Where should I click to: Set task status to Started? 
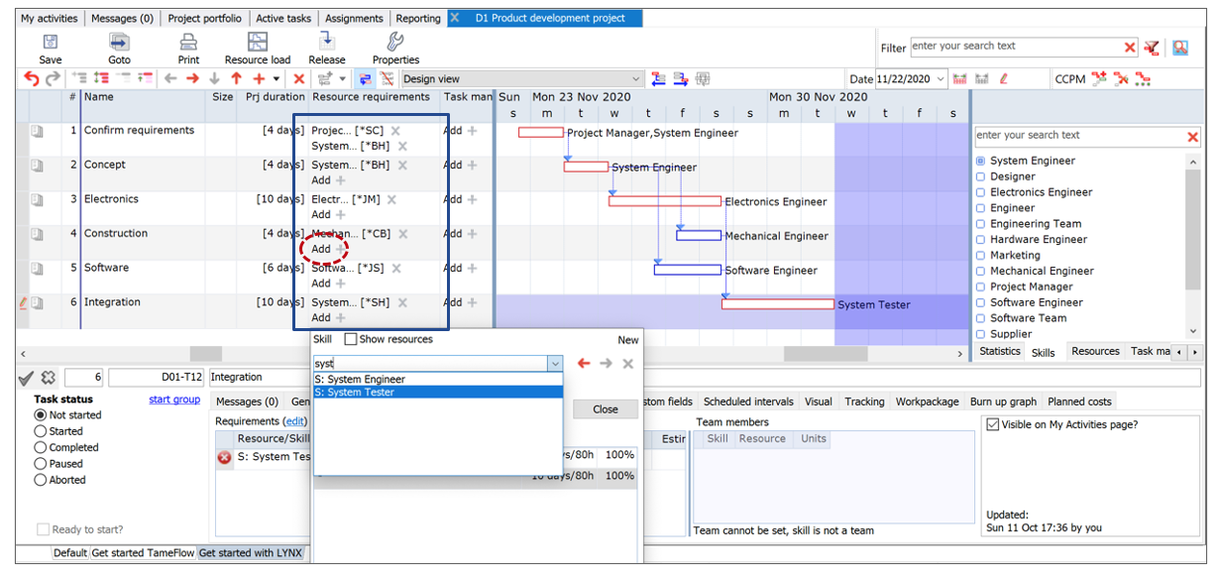click(41, 431)
